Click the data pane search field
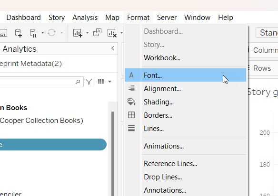278x196 pixels. [42, 82]
